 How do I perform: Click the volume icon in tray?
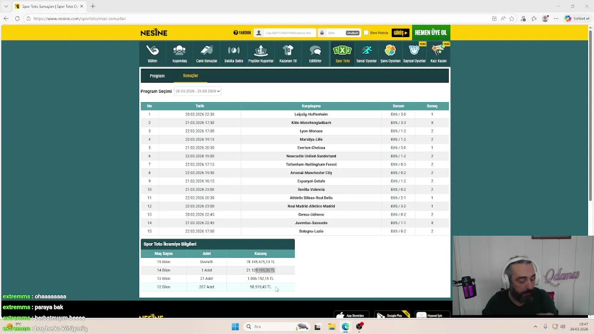tap(563, 327)
